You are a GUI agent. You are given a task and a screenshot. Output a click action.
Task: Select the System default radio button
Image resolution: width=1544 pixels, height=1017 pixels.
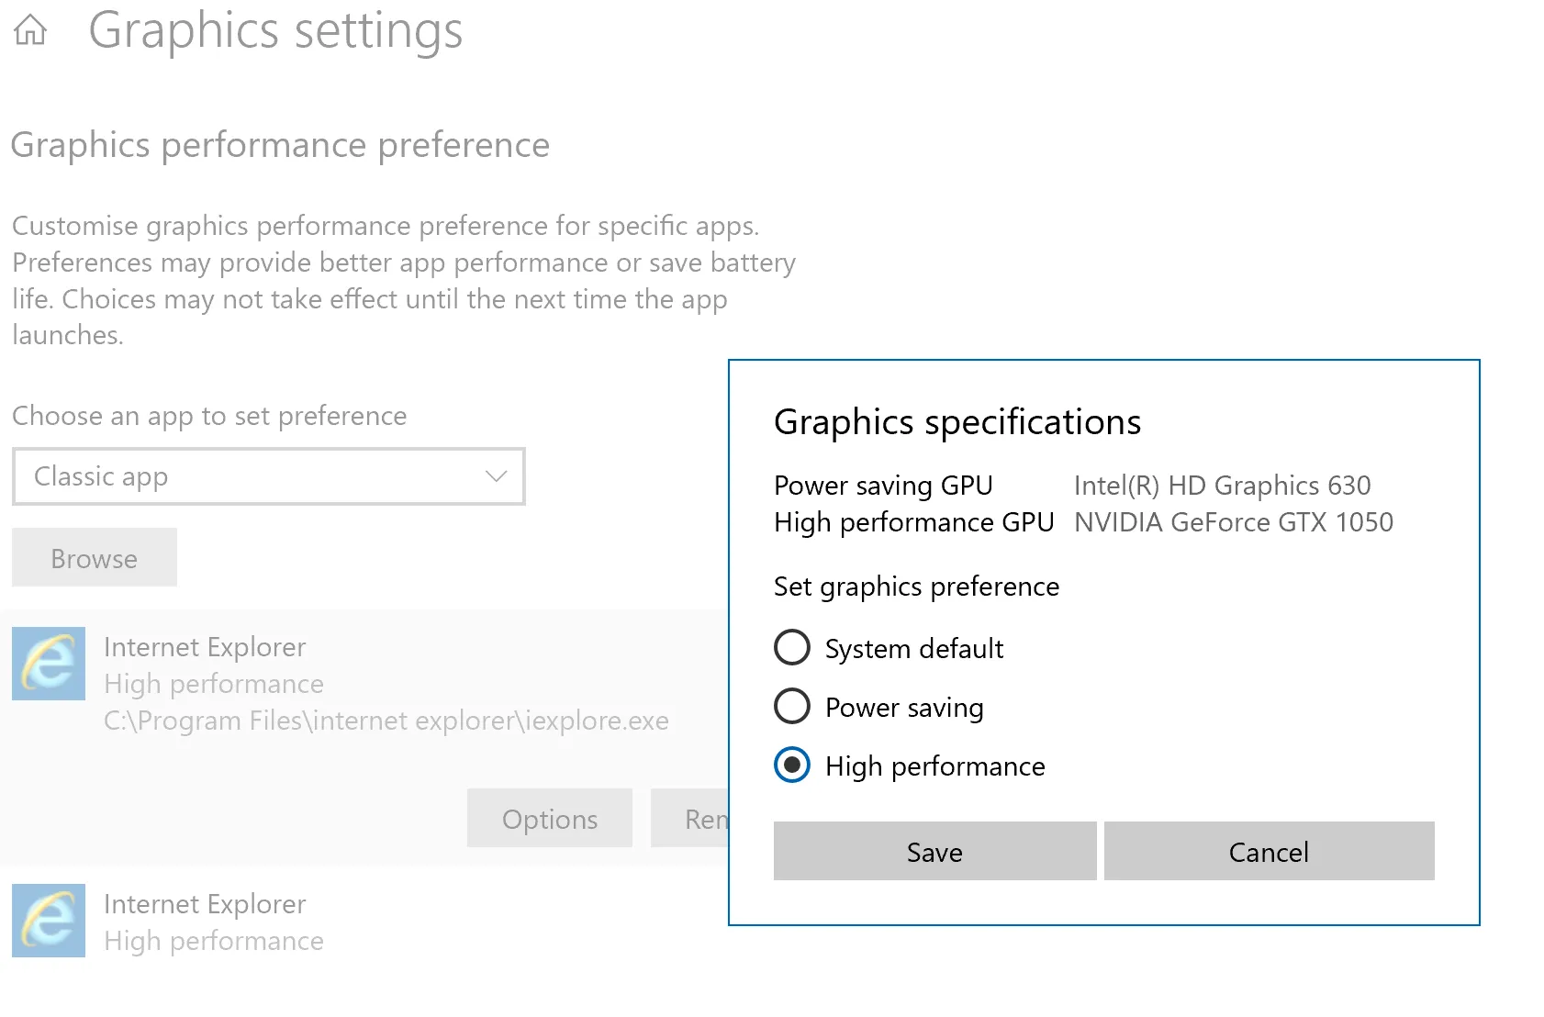click(x=792, y=648)
